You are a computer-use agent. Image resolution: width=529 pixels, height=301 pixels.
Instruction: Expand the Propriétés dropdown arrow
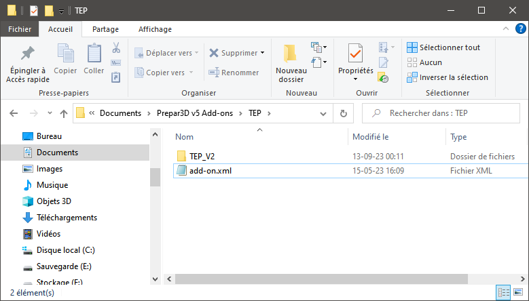pyautogui.click(x=355, y=79)
